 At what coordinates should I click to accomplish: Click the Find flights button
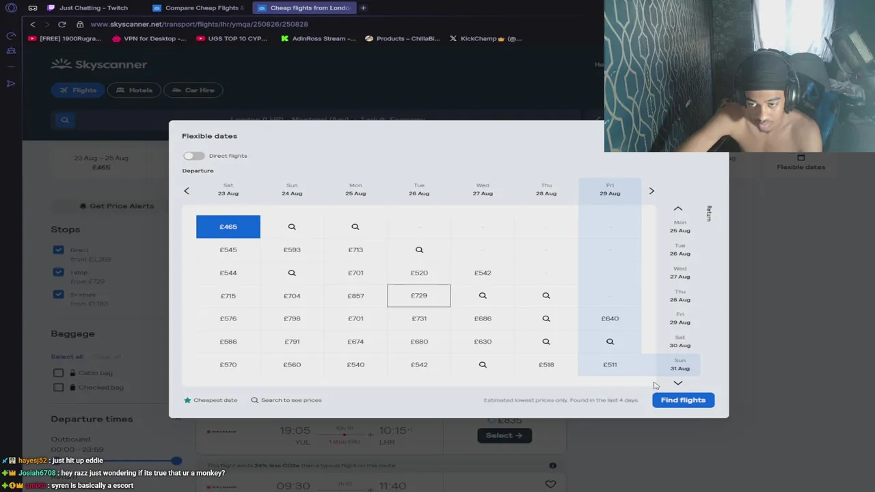pos(683,400)
